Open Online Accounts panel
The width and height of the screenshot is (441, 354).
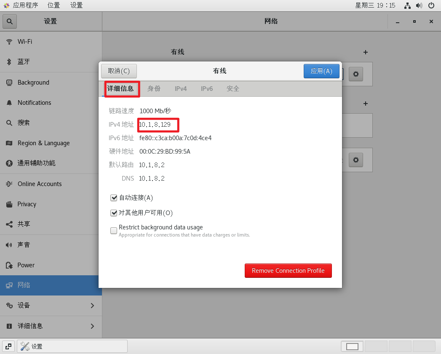click(x=51, y=184)
